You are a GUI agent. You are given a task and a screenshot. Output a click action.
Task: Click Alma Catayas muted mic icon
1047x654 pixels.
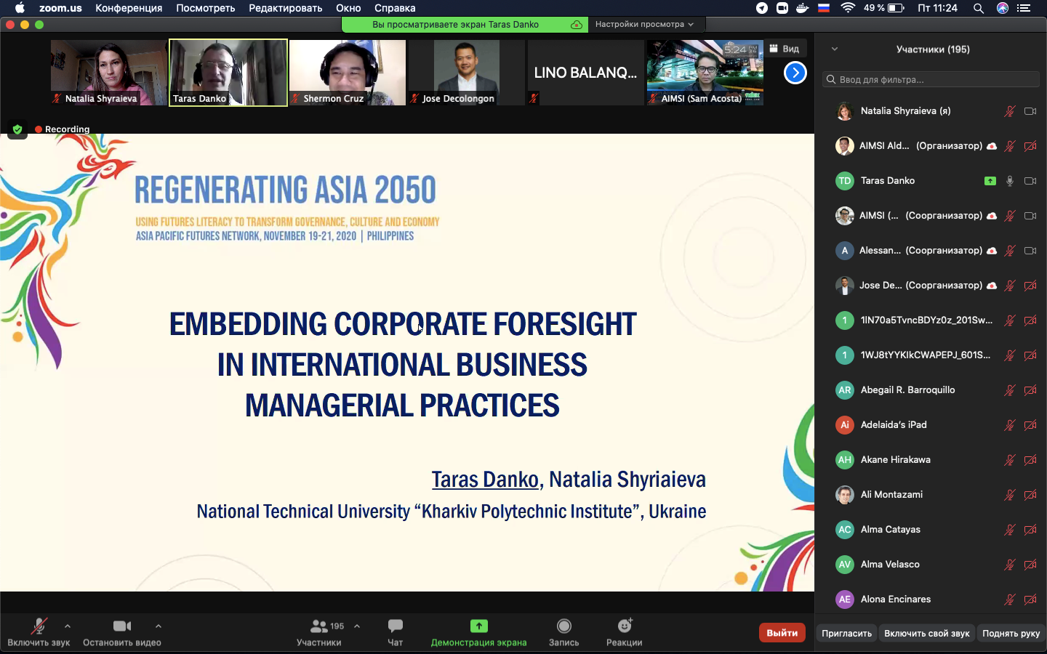pos(1010,530)
